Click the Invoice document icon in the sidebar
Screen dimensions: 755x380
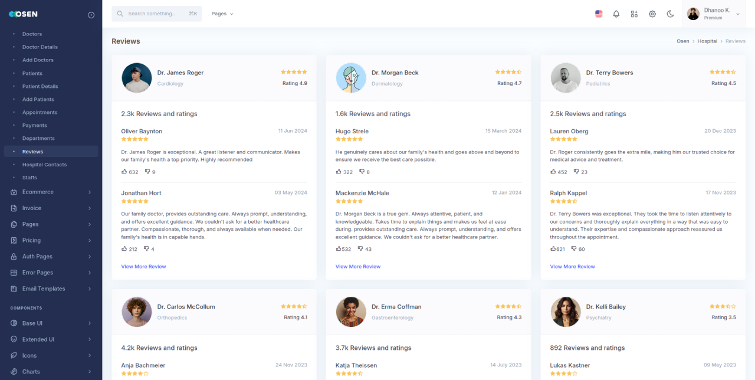pos(14,208)
